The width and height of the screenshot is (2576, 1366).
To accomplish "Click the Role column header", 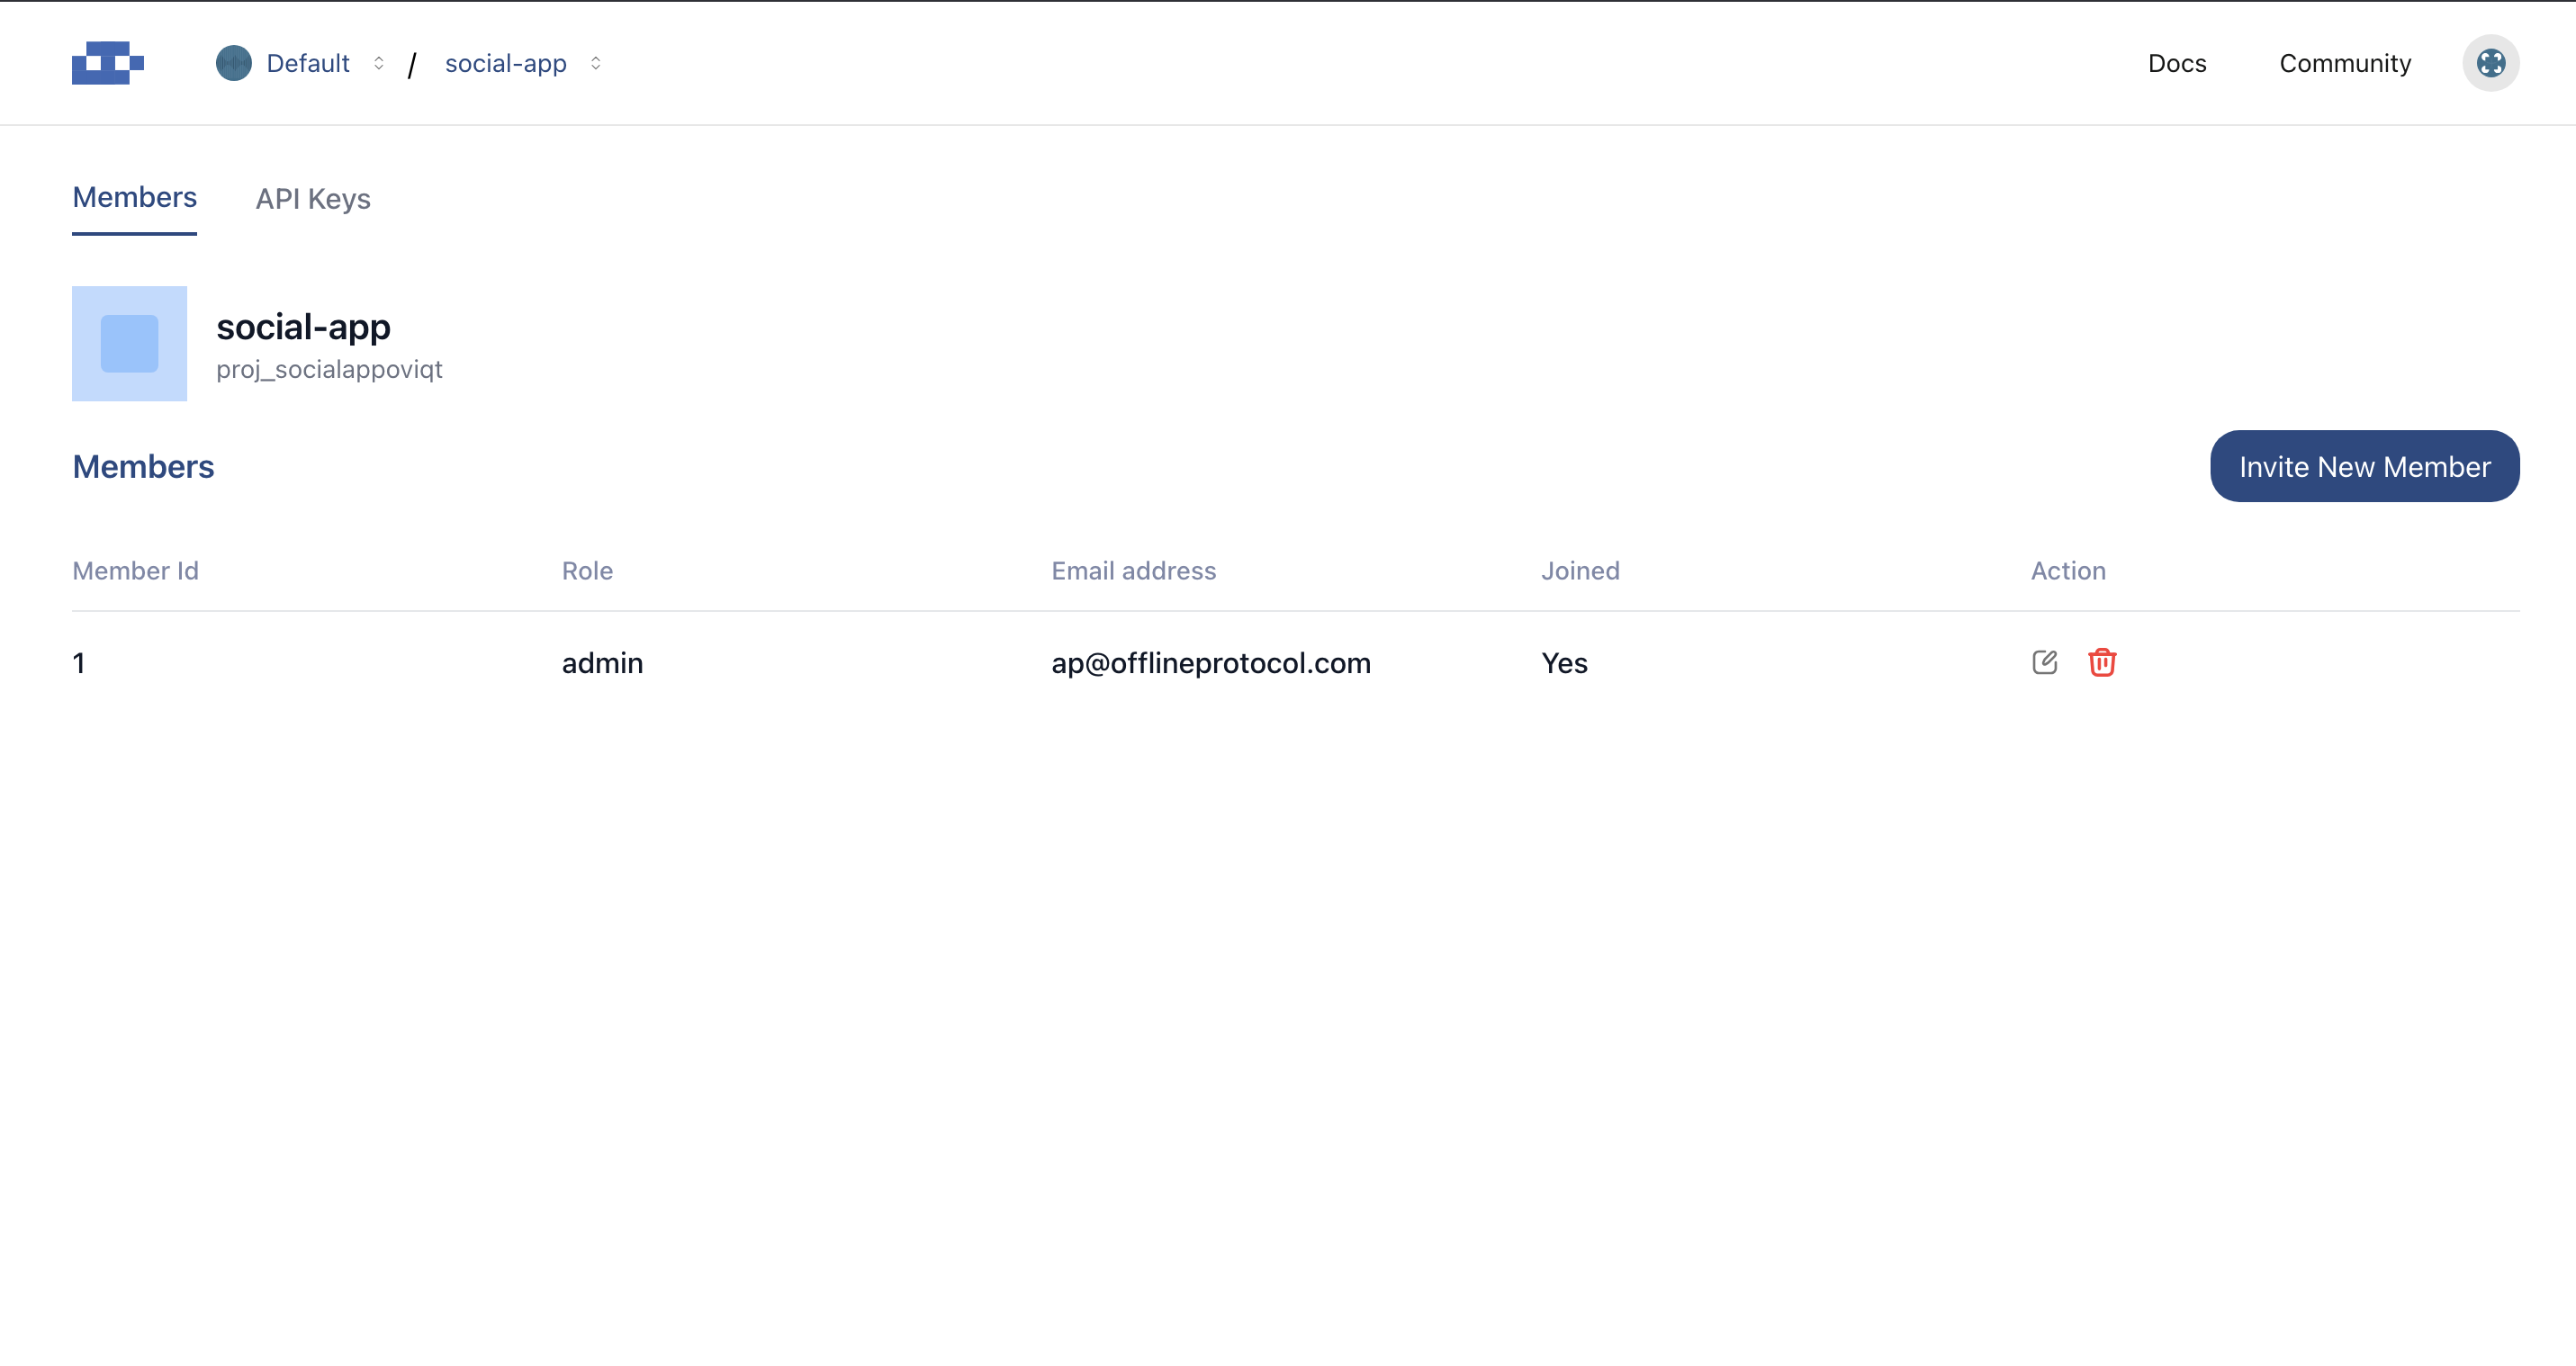I will click(x=587, y=571).
